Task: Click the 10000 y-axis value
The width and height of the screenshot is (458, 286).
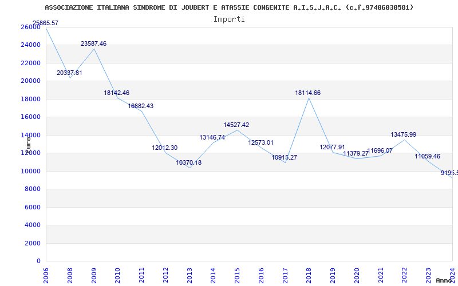Action: click(30, 171)
